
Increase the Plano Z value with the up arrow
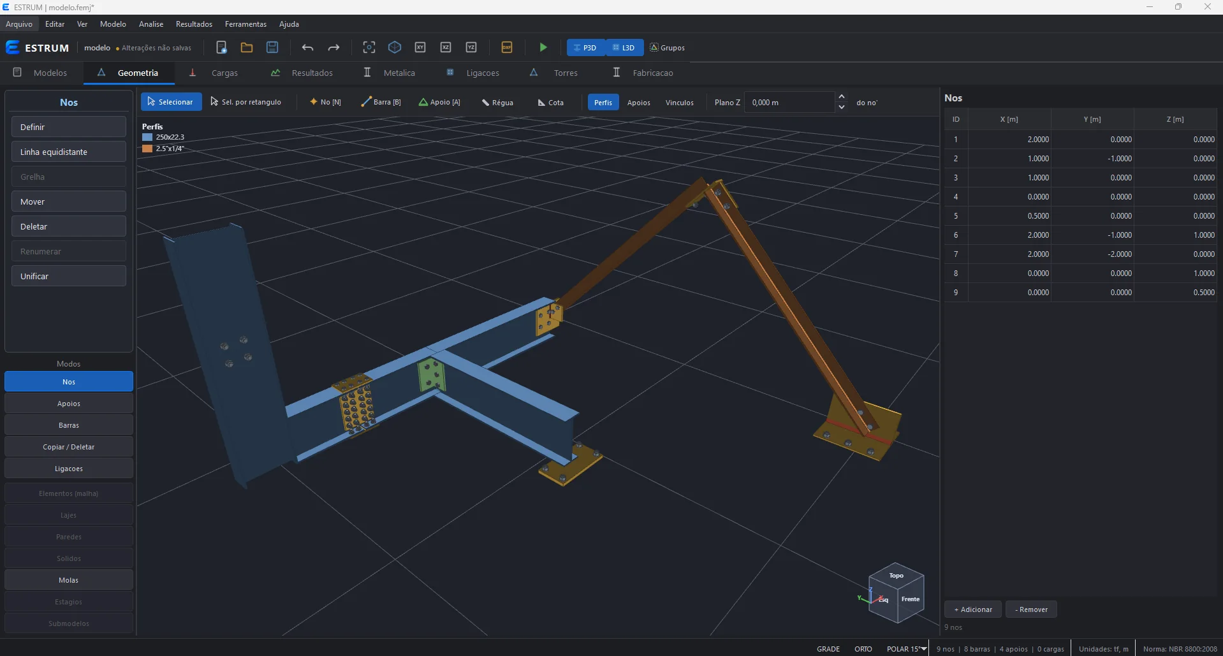tap(842, 97)
